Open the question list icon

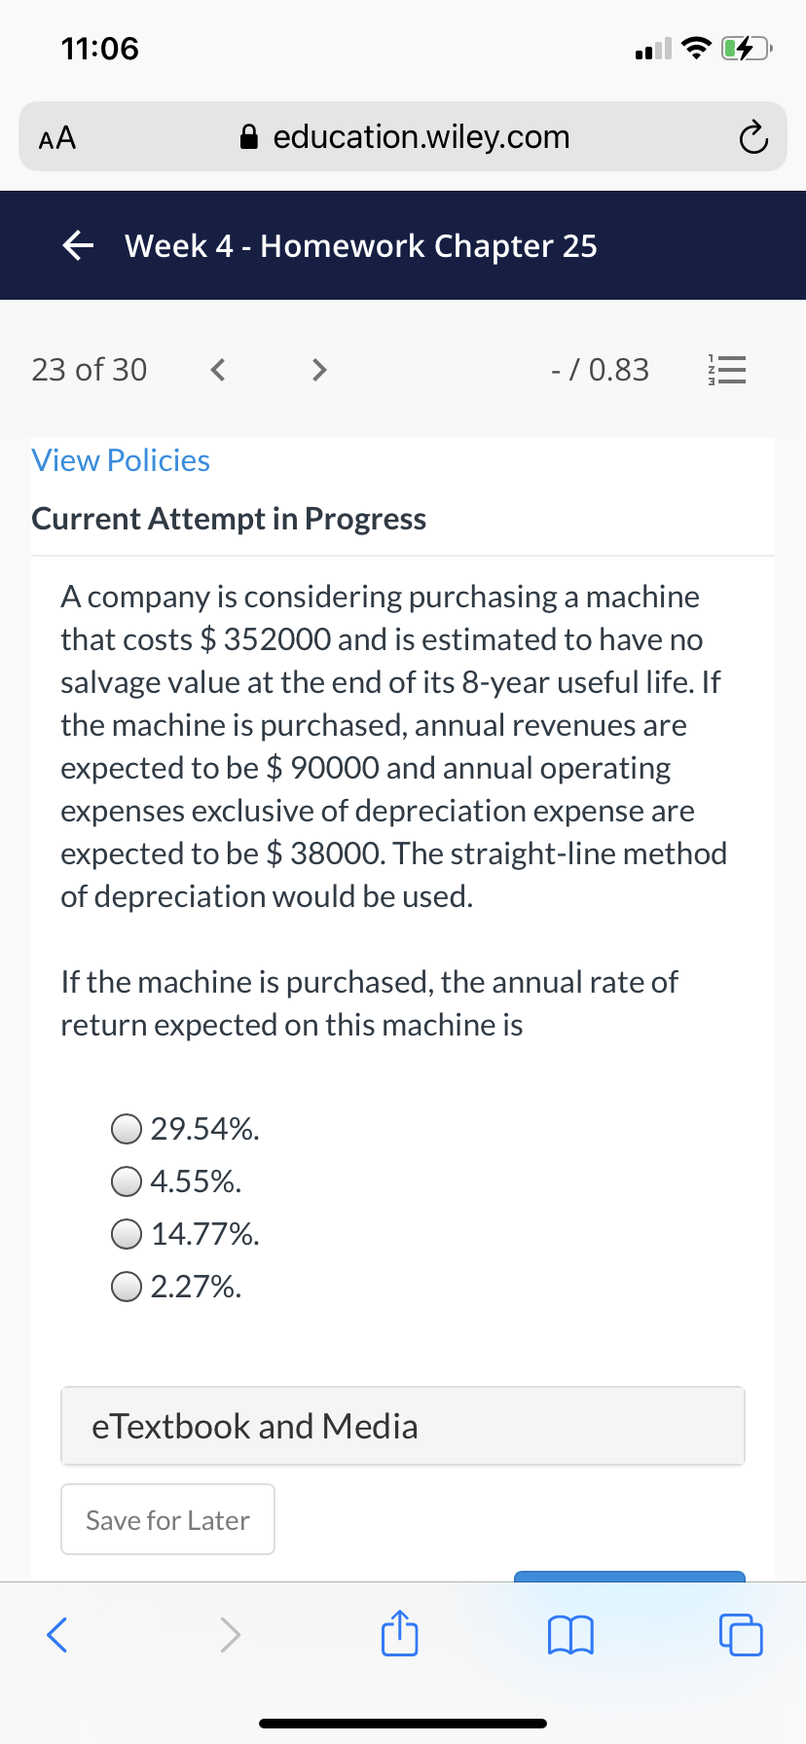[x=726, y=370]
